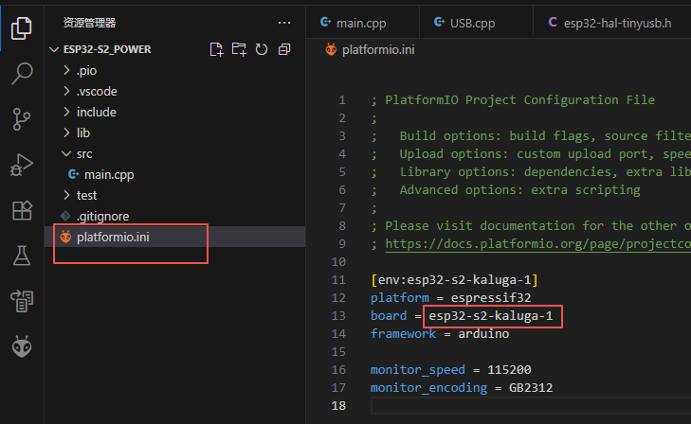Click the git icon beside .gitignore
The height and width of the screenshot is (424, 691).
coord(65,216)
